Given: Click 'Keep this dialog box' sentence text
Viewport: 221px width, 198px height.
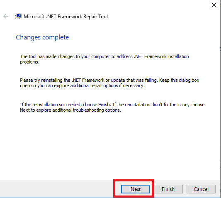Looking at the screenshot, I should point(179,80).
